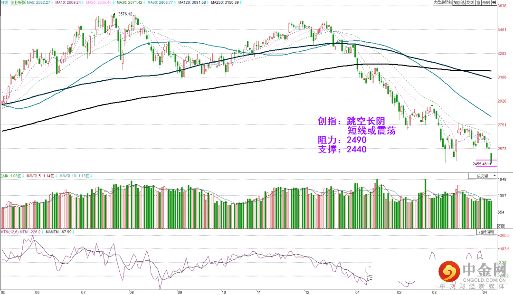Click month 06 on the timeline
Image resolution: width=513 pixels, height=295 pixels.
click(37, 292)
